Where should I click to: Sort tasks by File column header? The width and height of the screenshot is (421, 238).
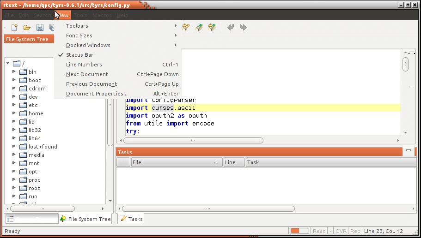click(177, 162)
